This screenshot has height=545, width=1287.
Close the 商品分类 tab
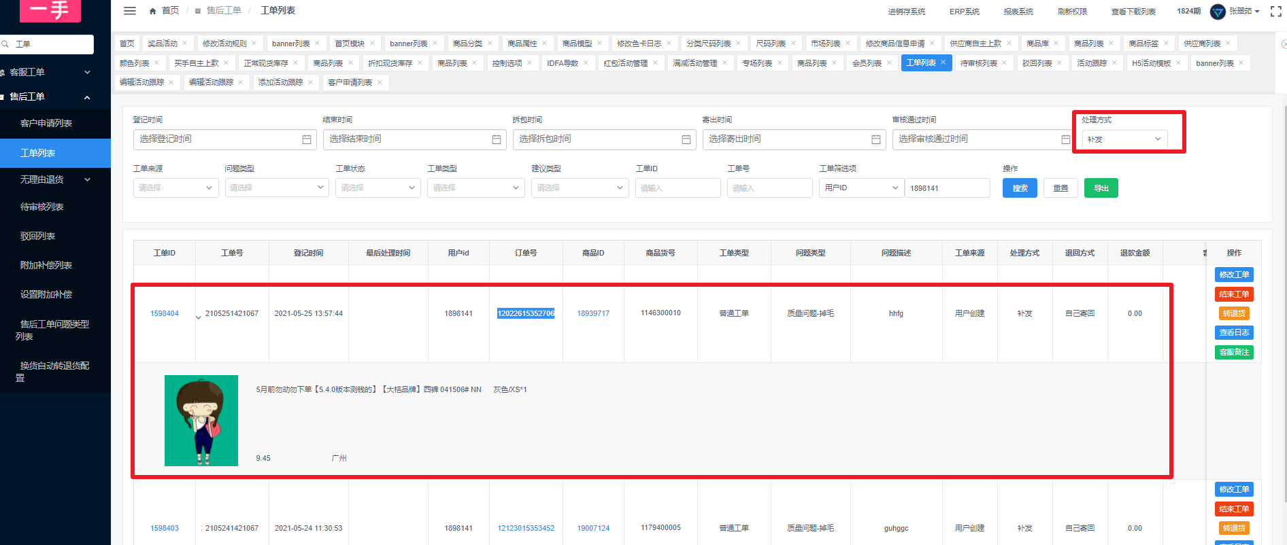click(490, 43)
